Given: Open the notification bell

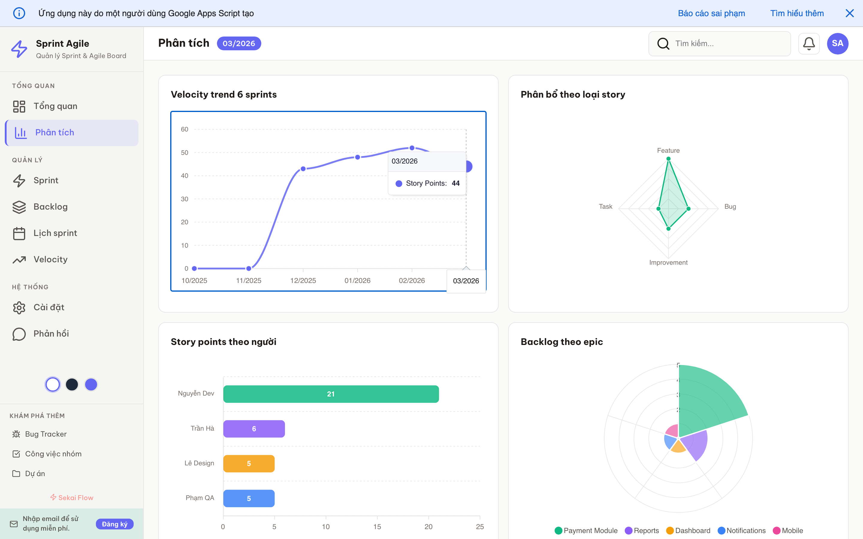Looking at the screenshot, I should click(x=809, y=43).
